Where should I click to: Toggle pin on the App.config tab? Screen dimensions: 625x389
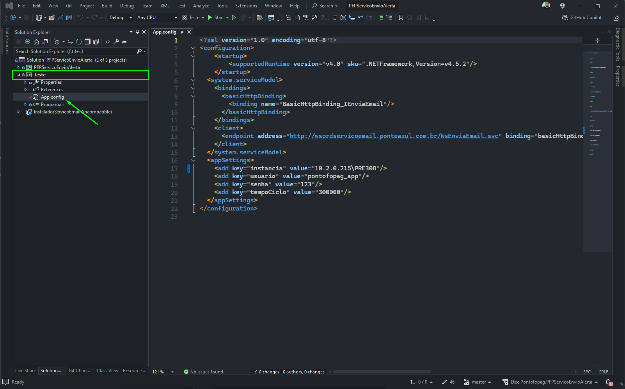(182, 32)
